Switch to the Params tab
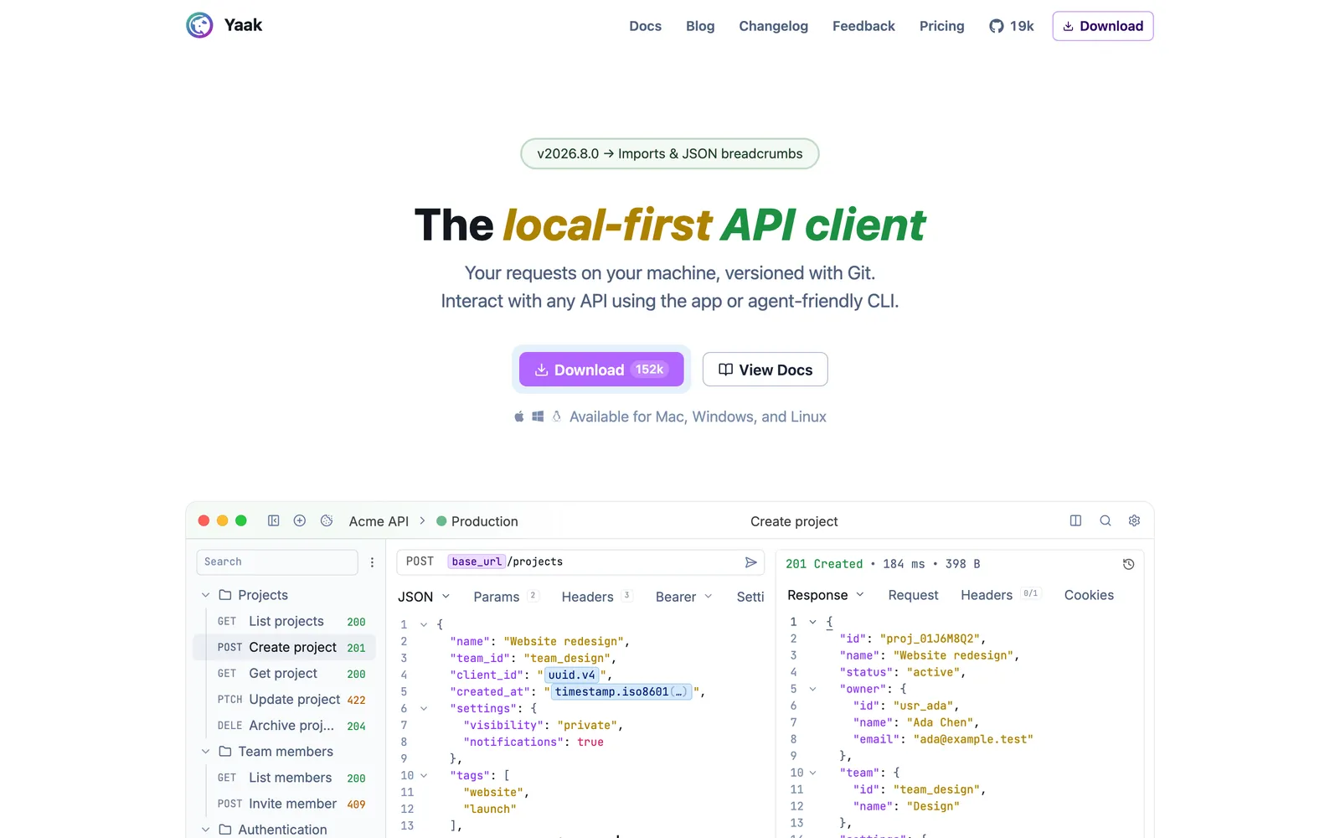This screenshot has width=1340, height=838. tap(505, 597)
